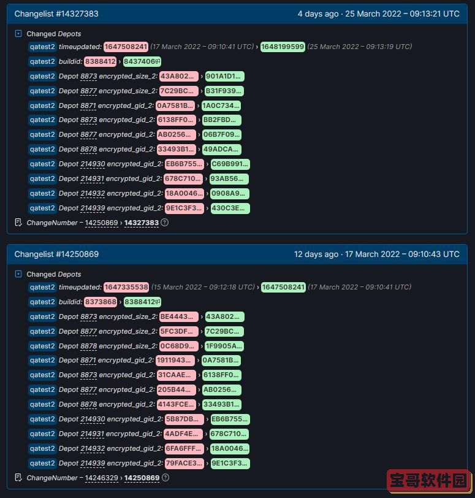Click ChangeNumber document icon for 14250869
Viewport: 475px width, 498px height.
pyautogui.click(x=18, y=477)
